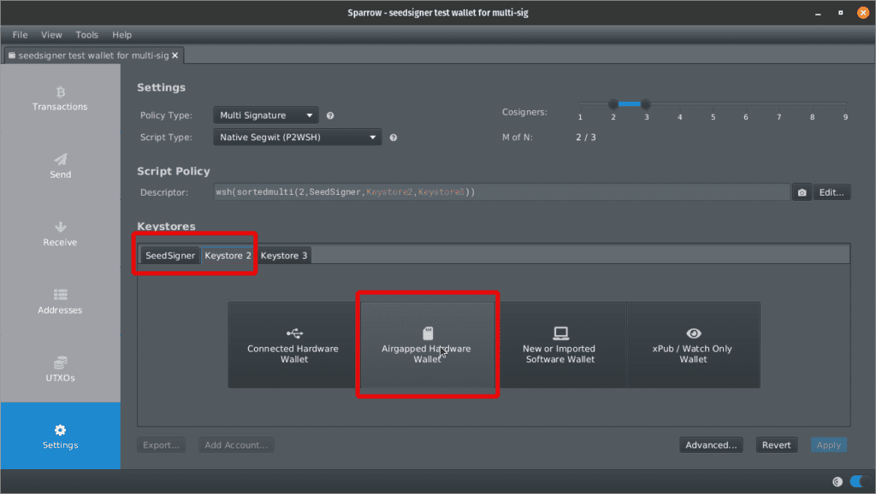
Task: Open the Policy Type dropdown
Action: [x=266, y=115]
